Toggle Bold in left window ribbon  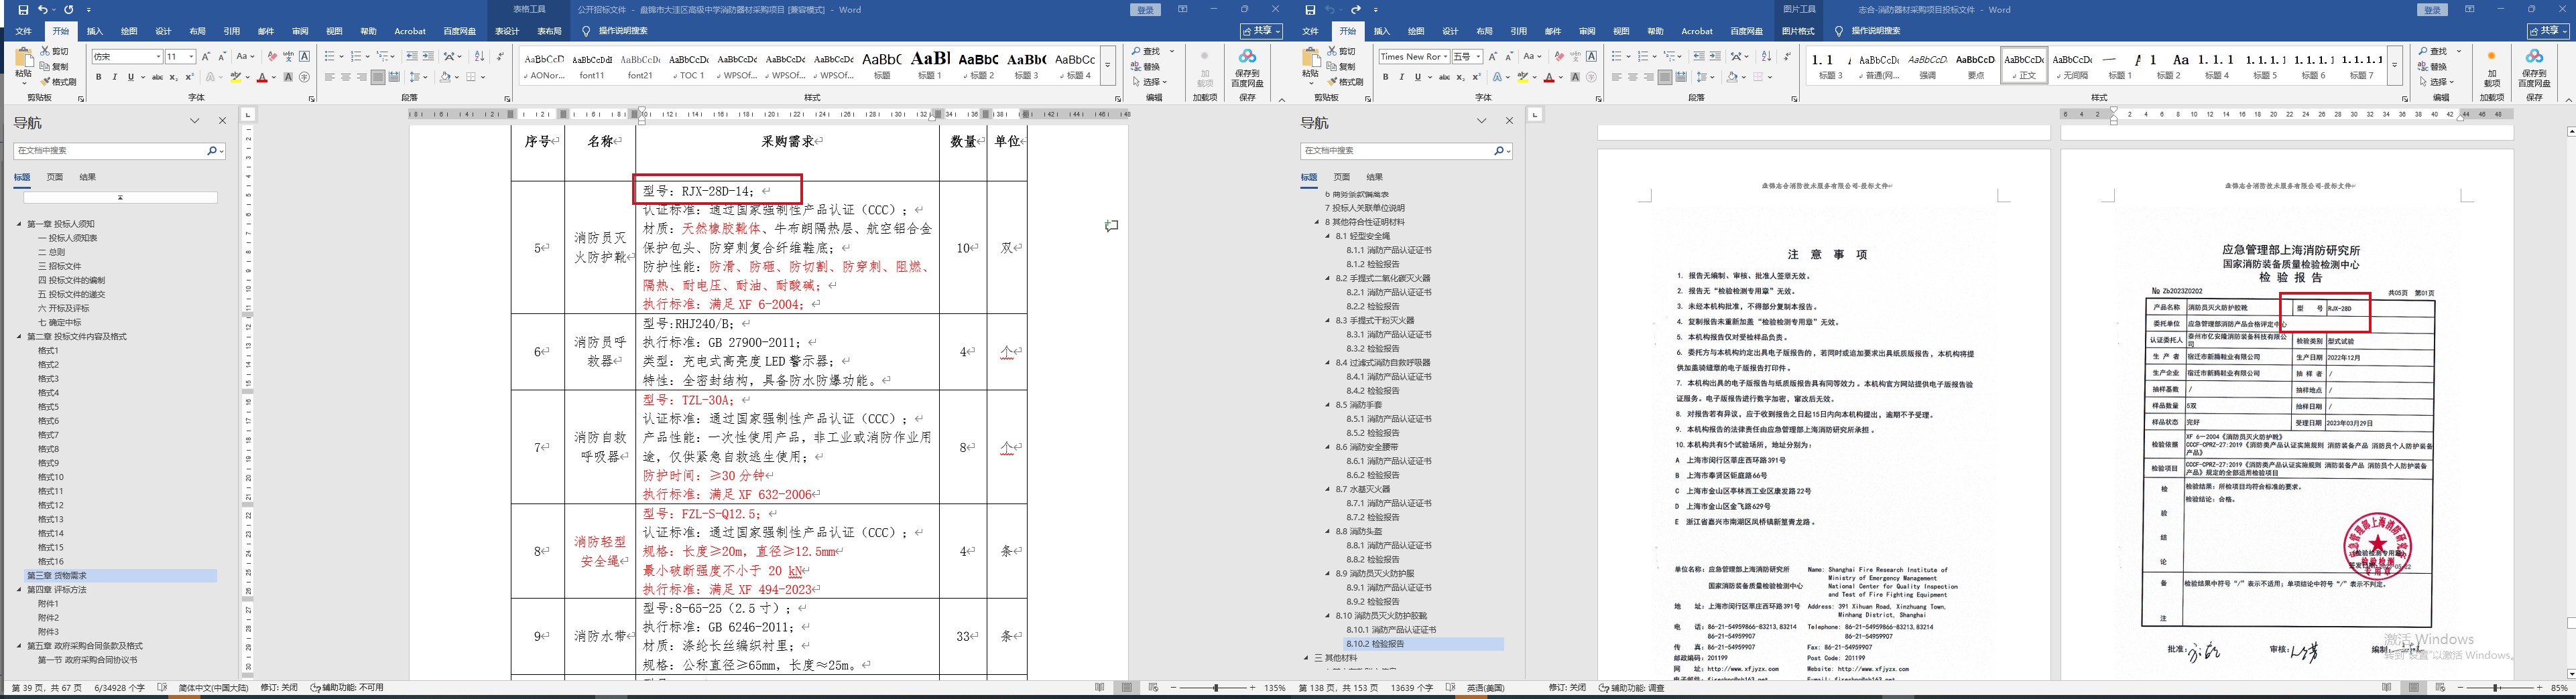pyautogui.click(x=99, y=77)
